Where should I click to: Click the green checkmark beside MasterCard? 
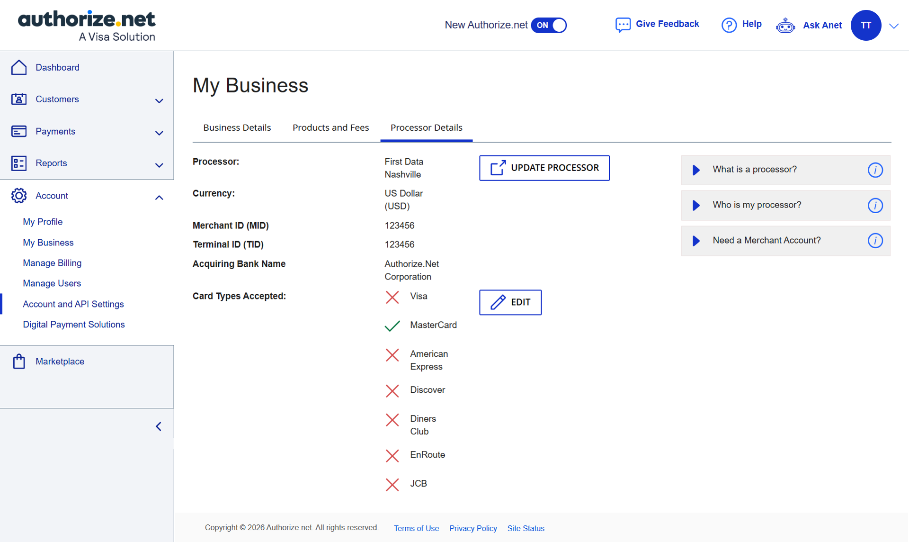pos(392,326)
